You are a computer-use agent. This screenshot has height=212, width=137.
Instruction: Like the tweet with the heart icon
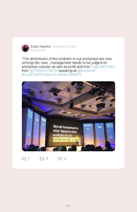tap(60, 159)
